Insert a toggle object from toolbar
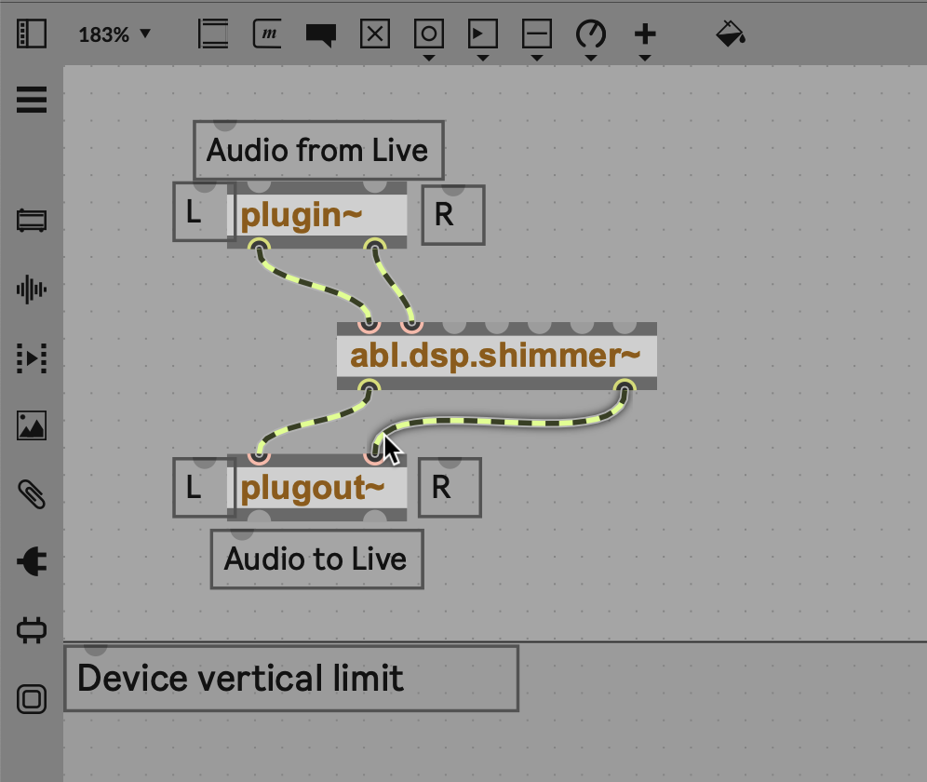Viewport: 927px width, 782px height. coord(374,34)
